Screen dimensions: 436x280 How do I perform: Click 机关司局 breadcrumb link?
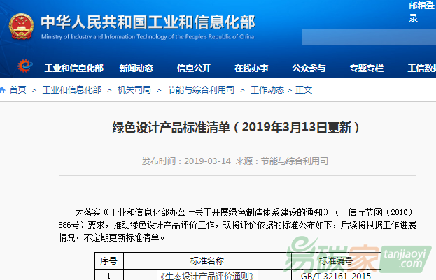(x=134, y=89)
